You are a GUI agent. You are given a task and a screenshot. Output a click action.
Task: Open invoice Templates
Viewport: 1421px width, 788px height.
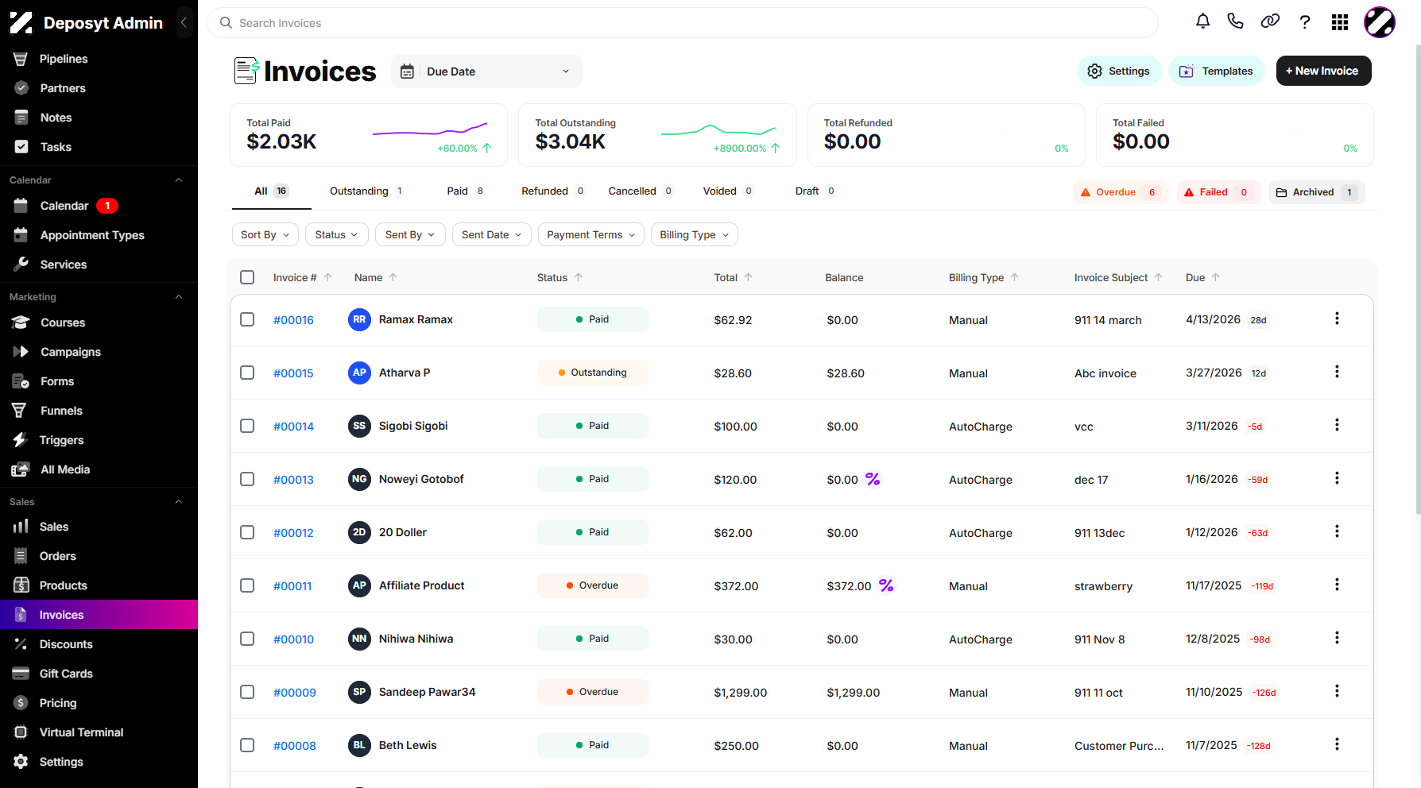click(1216, 71)
